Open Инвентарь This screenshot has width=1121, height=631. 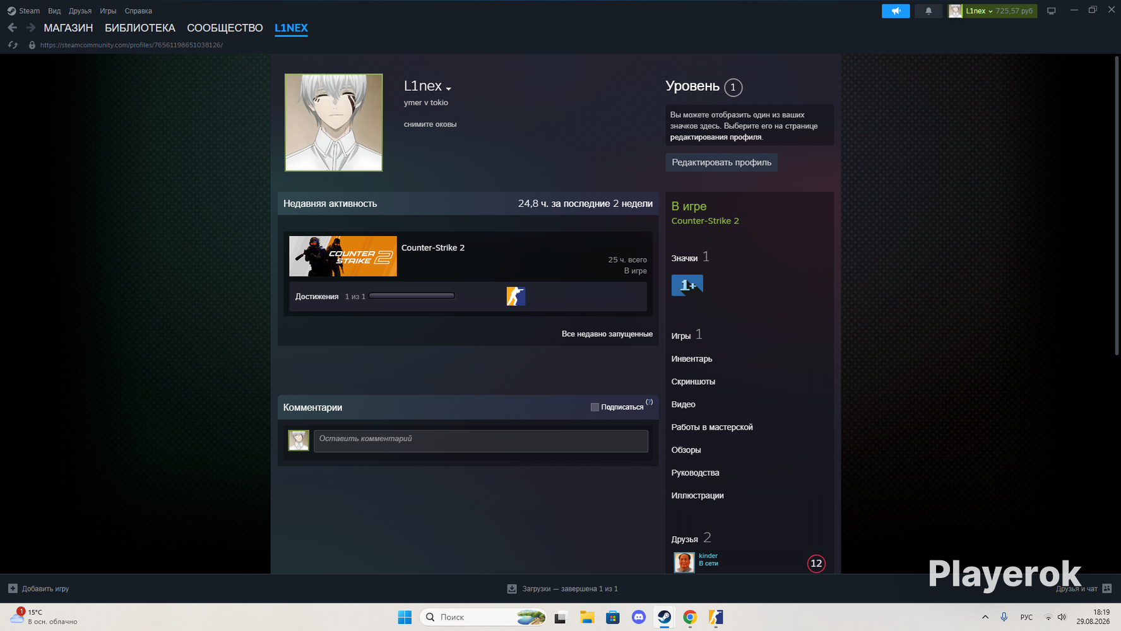tap(692, 358)
